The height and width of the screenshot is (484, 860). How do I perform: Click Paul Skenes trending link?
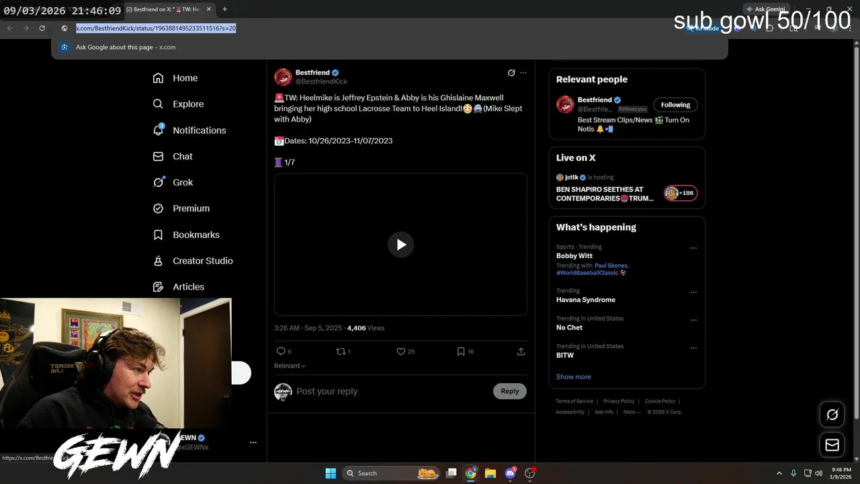coord(611,266)
